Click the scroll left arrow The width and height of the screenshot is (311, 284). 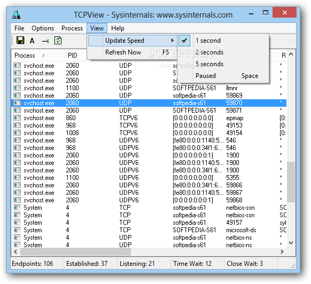coord(15,251)
